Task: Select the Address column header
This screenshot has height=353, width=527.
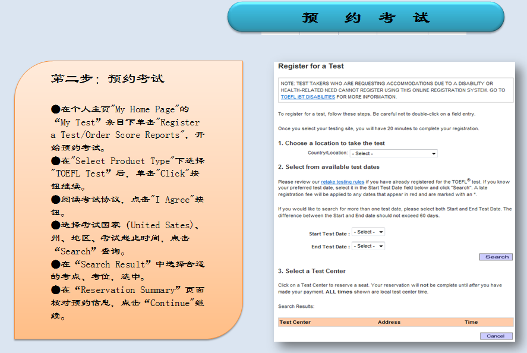Action: 389,322
